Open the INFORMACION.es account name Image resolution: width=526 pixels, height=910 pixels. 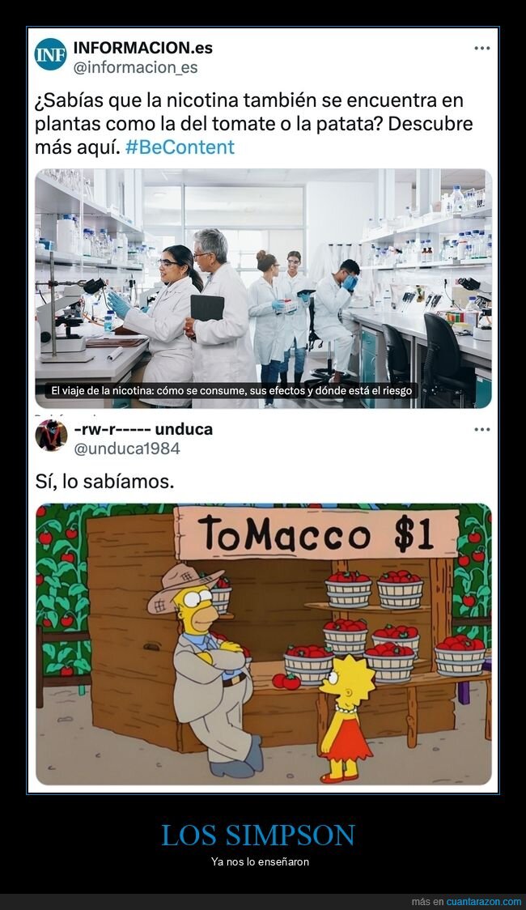click(142, 48)
